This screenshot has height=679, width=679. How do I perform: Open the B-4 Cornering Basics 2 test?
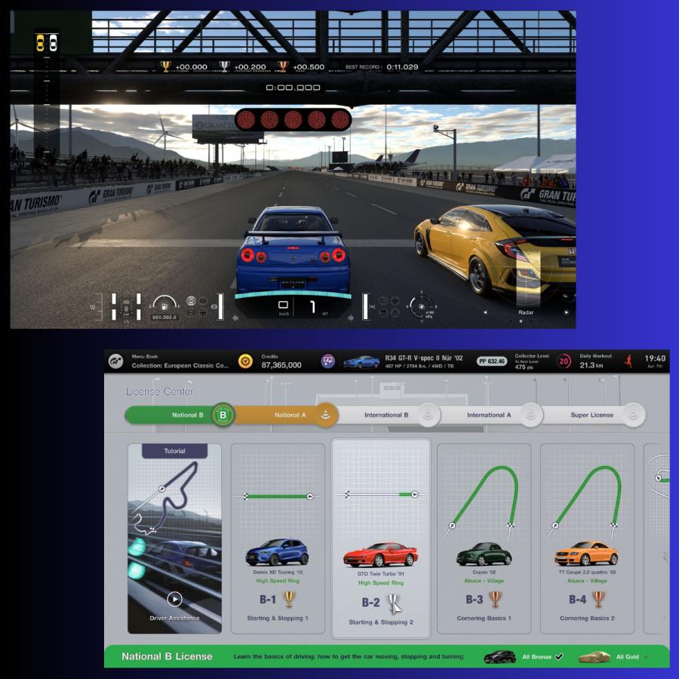point(587,539)
